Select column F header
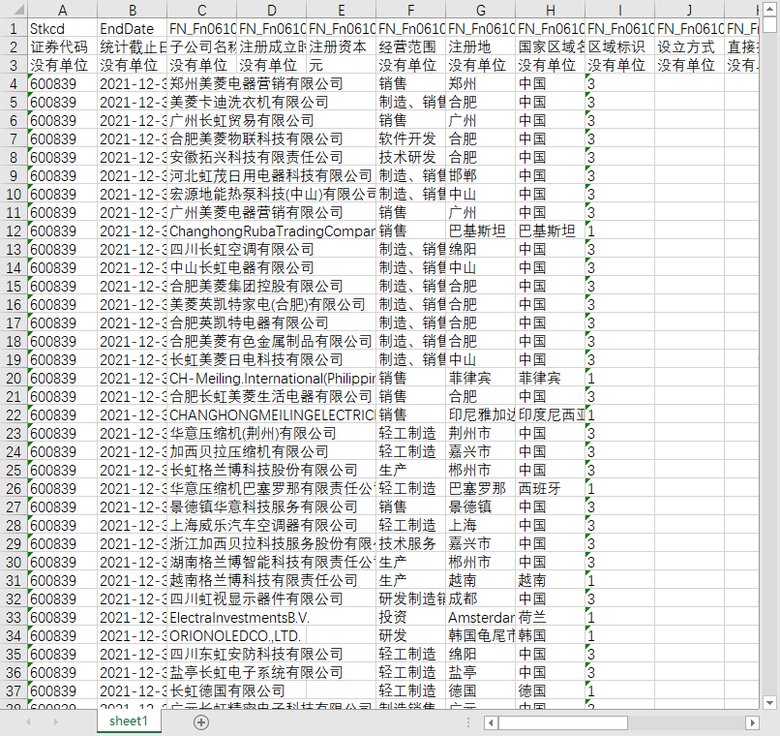Screen dimensions: 780x736 411,10
